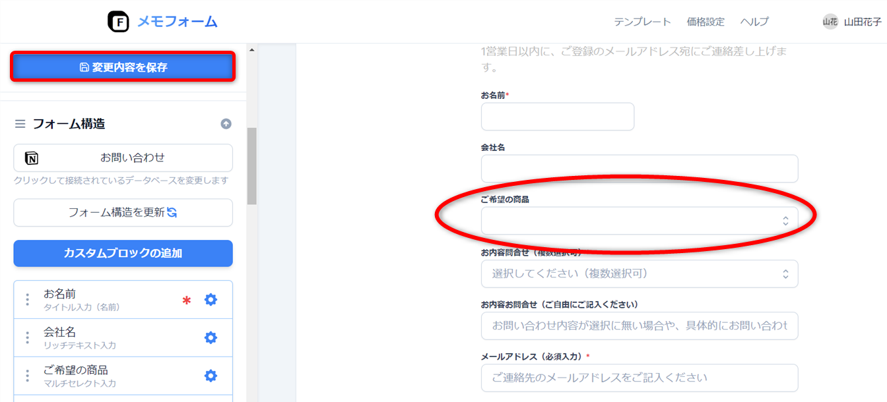Click drag handle dots beside ご希望の商品
The width and height of the screenshot is (887, 402).
[27, 376]
